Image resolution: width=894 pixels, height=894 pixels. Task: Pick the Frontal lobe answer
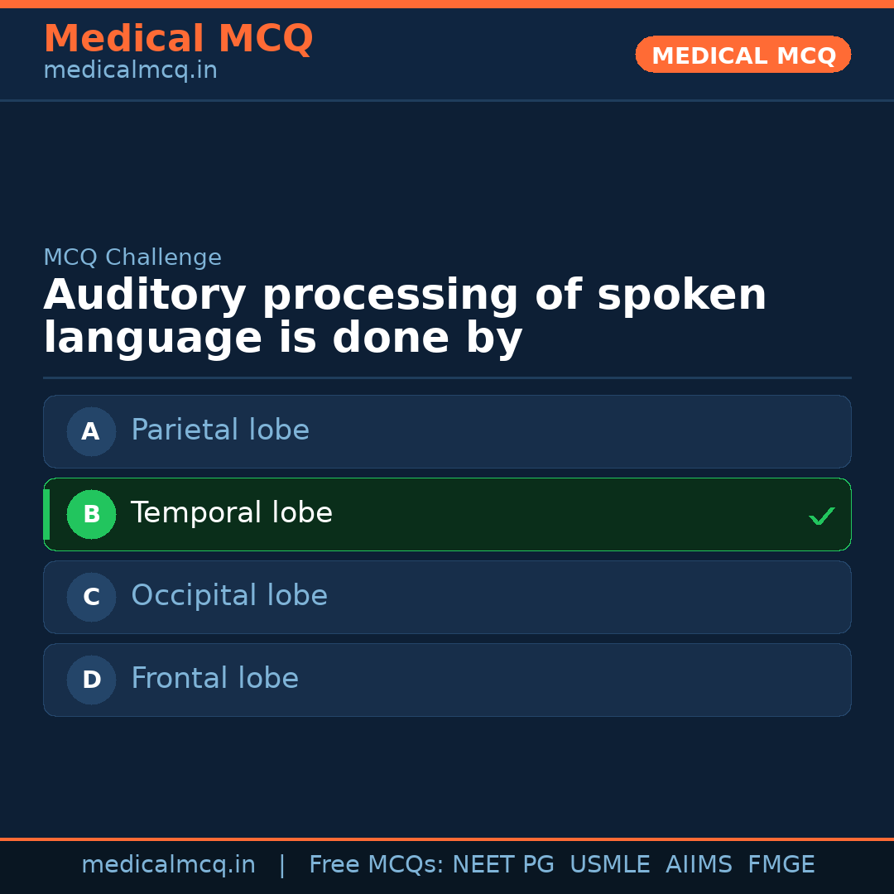(214, 679)
